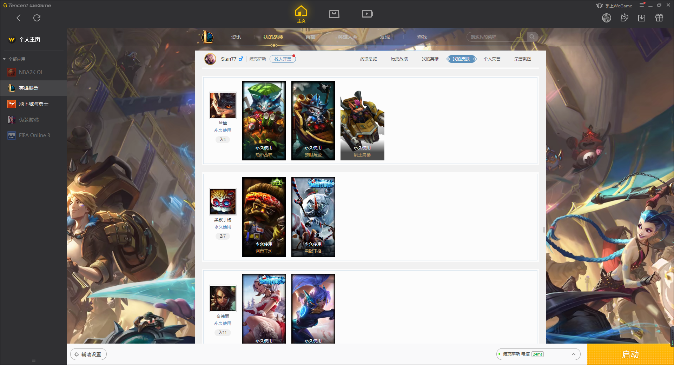The height and width of the screenshot is (365, 674).
Task: Click the 2/7 skin count badge
Action: (x=223, y=236)
